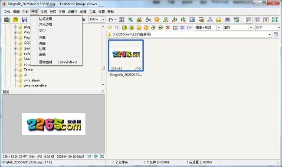The width and height of the screenshot is (282, 167).
Task: Open hand tool dropdown arrow
Action: coord(115,20)
